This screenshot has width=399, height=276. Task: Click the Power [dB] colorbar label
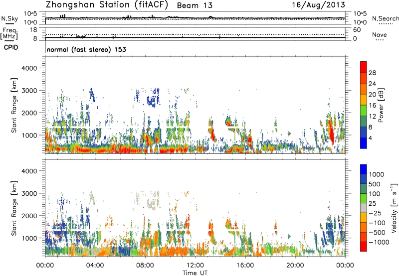click(x=381, y=105)
